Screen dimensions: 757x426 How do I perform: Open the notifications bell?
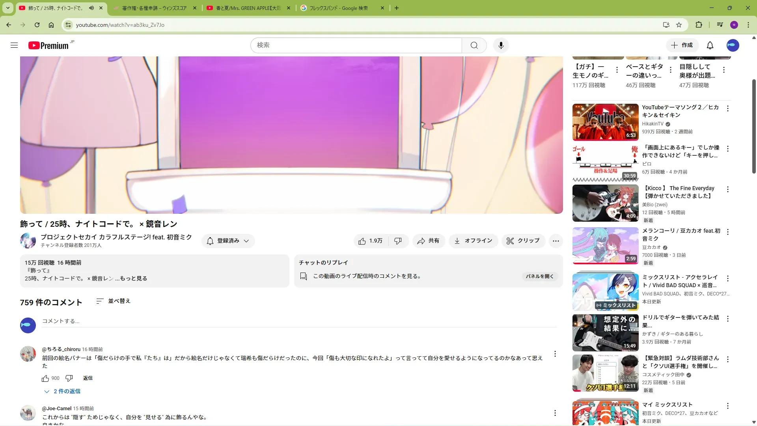tap(710, 45)
